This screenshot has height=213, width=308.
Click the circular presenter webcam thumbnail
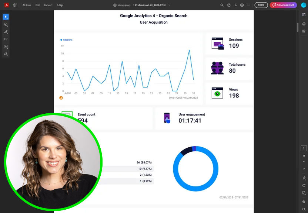coord(53,162)
